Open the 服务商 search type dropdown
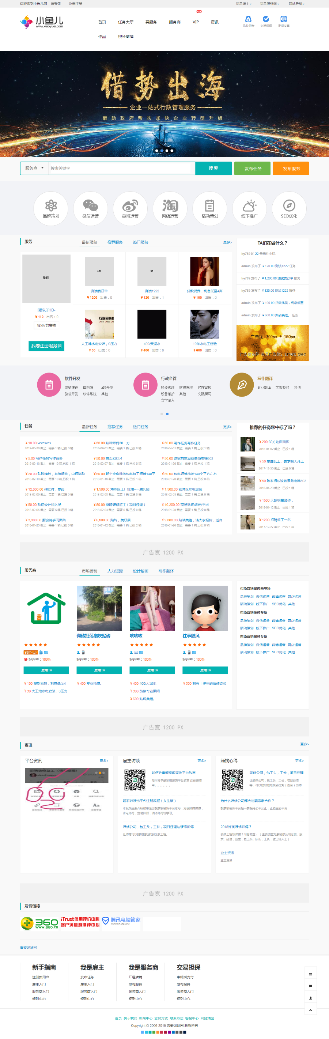 (x=34, y=168)
